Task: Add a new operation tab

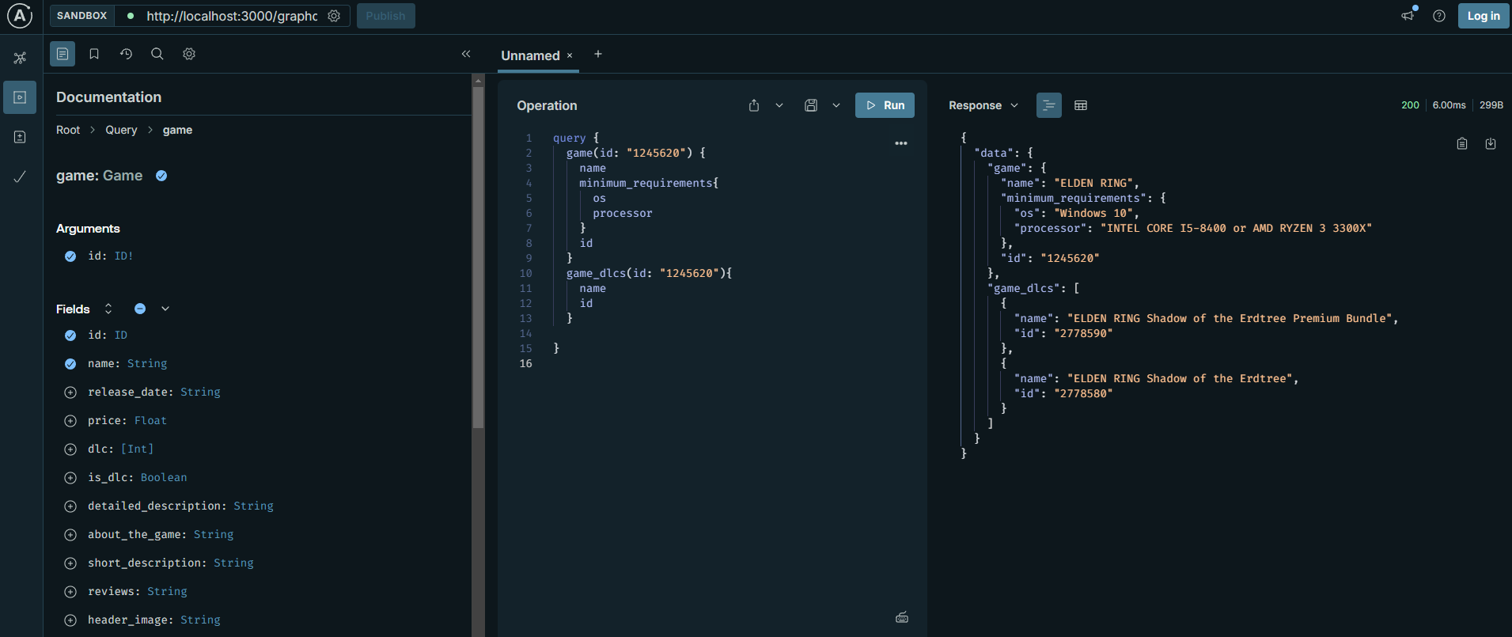Action: tap(598, 54)
